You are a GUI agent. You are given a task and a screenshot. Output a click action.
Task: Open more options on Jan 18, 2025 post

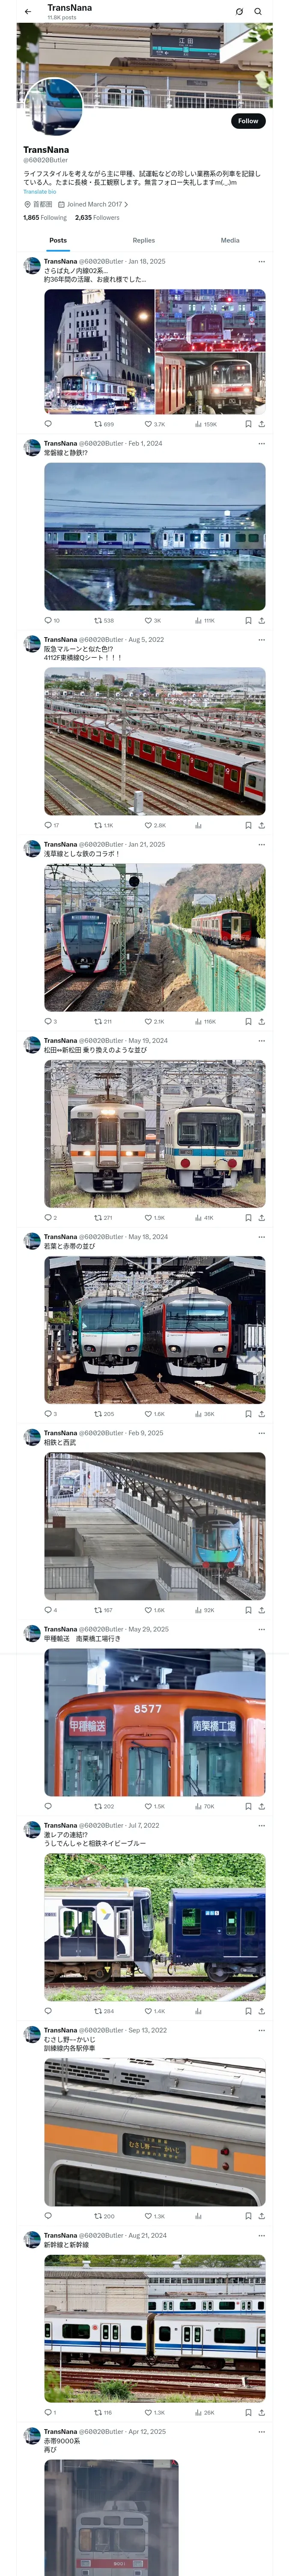click(x=261, y=261)
